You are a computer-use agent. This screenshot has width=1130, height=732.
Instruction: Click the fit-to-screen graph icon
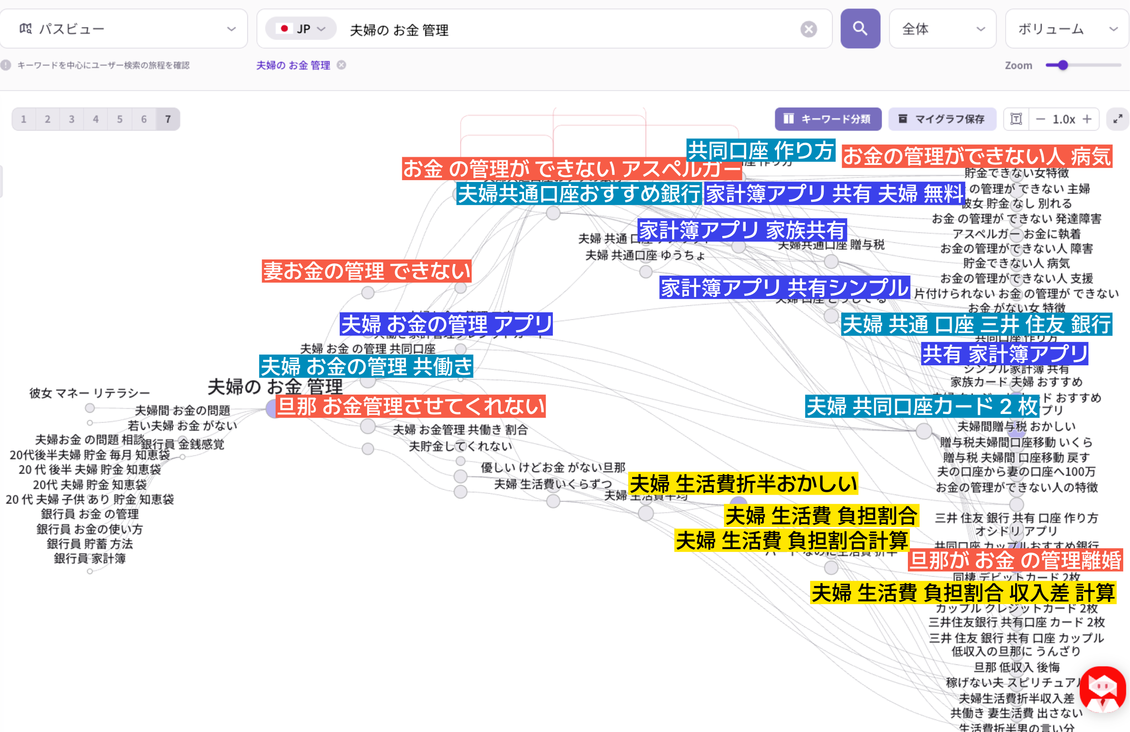[1016, 118]
